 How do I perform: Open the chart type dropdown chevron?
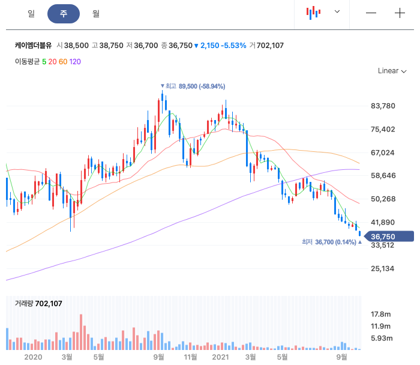(337, 11)
